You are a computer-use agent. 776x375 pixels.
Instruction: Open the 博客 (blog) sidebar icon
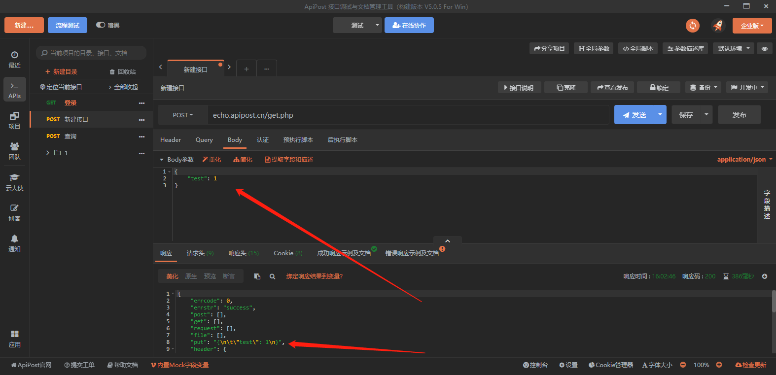[x=14, y=212]
